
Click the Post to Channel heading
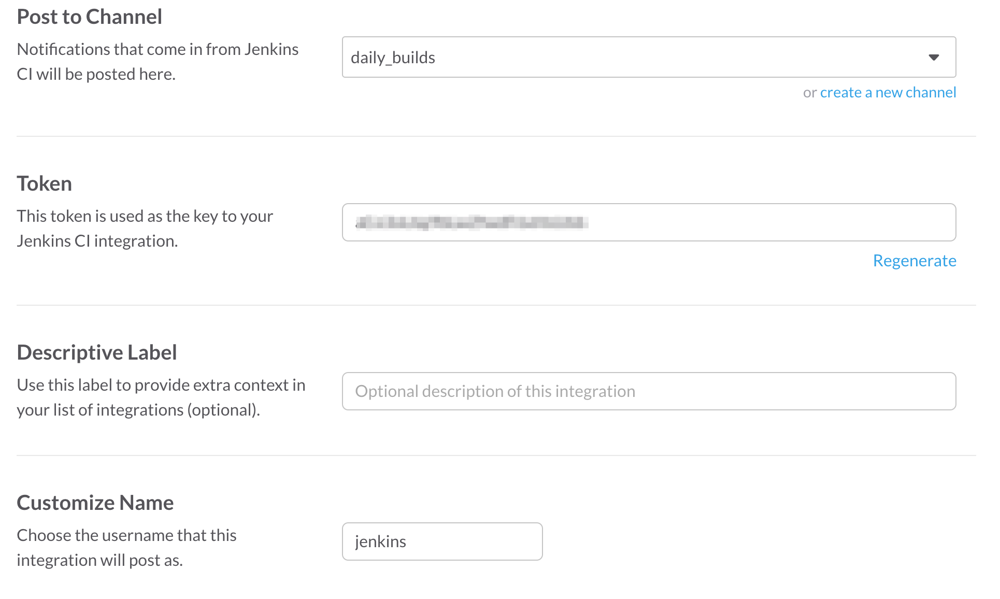[90, 17]
